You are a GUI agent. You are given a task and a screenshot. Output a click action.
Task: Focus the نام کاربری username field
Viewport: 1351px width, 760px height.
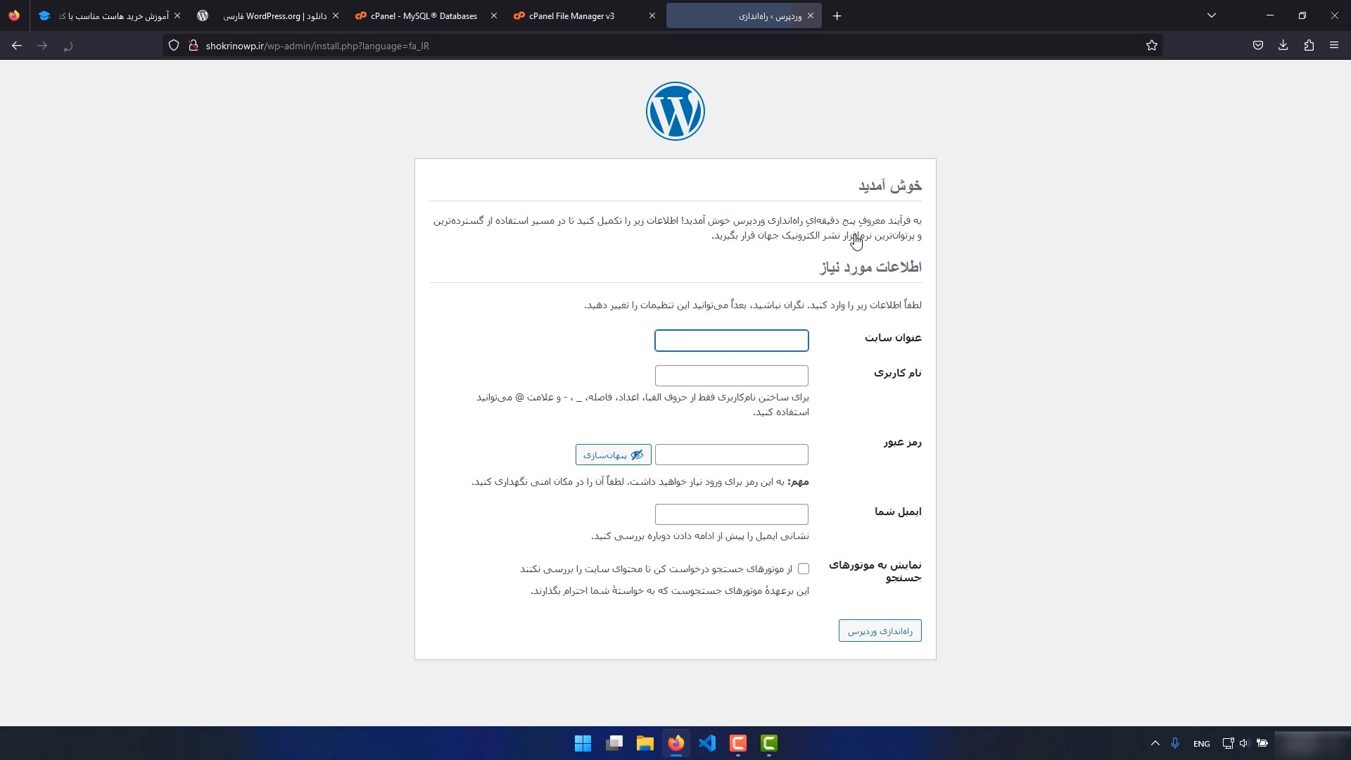click(x=732, y=376)
